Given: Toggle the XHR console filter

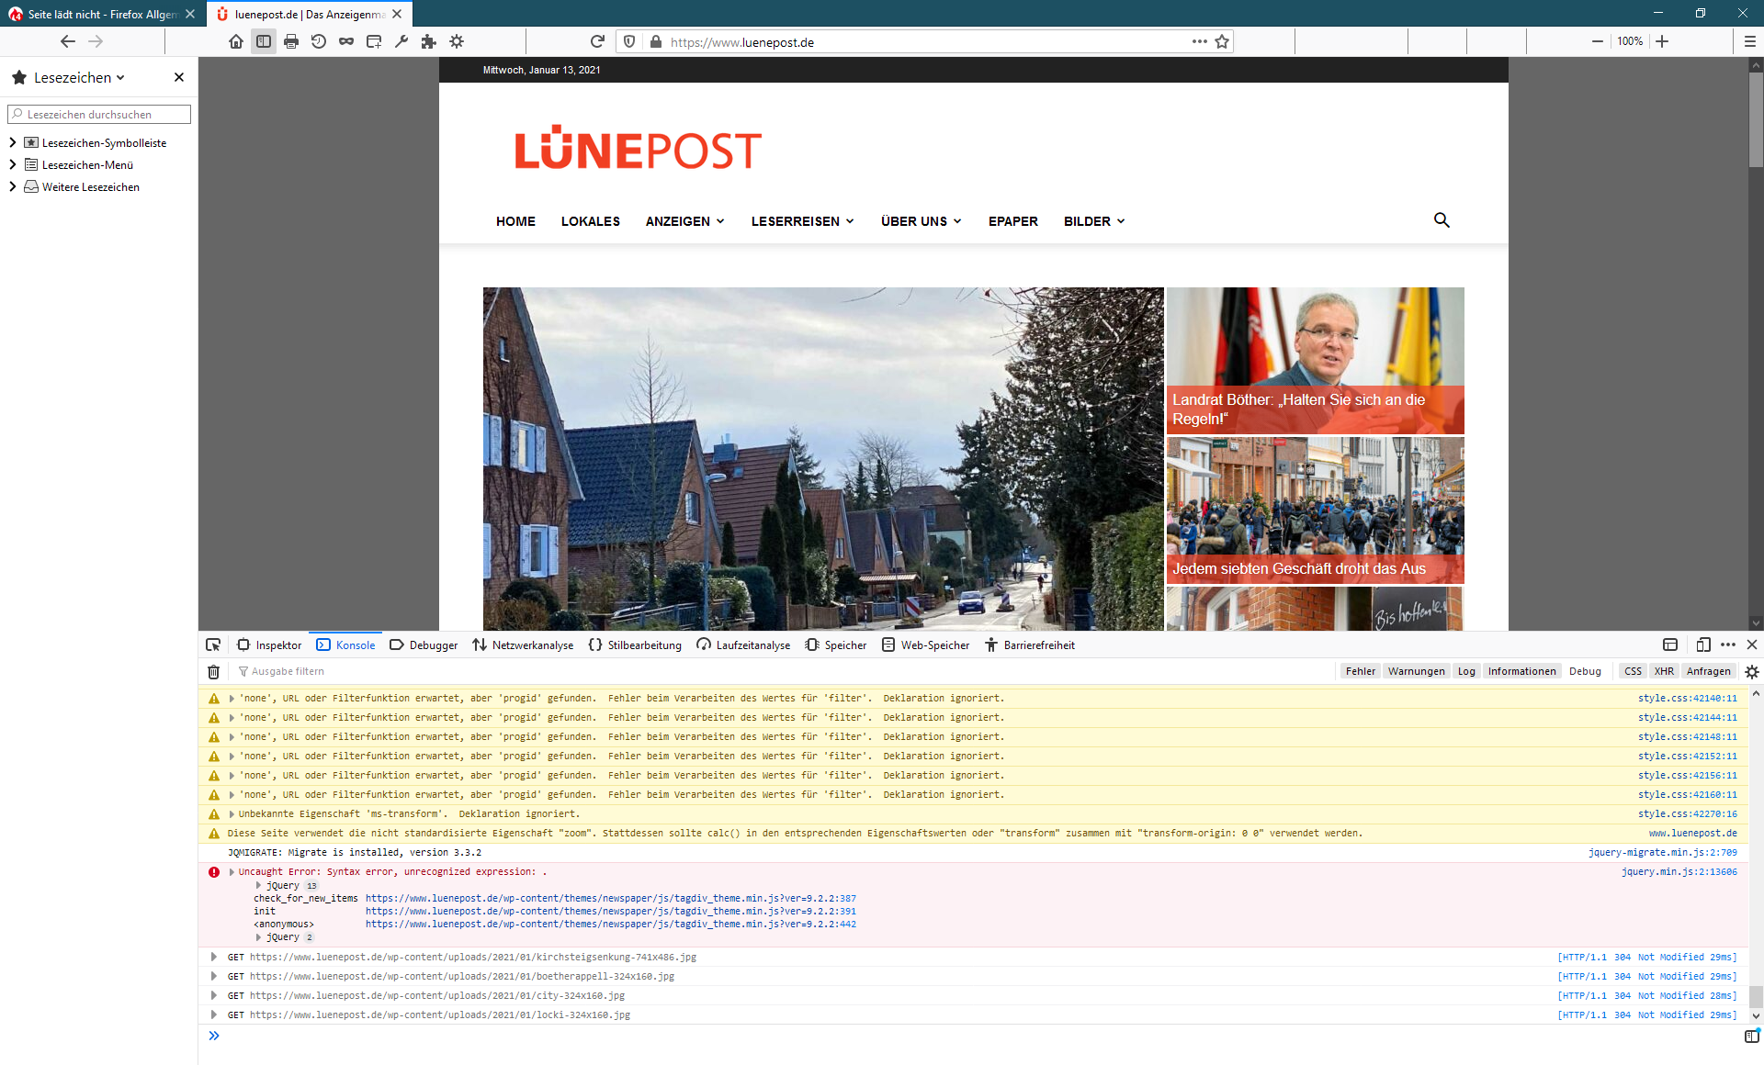Looking at the screenshot, I should click(x=1664, y=671).
